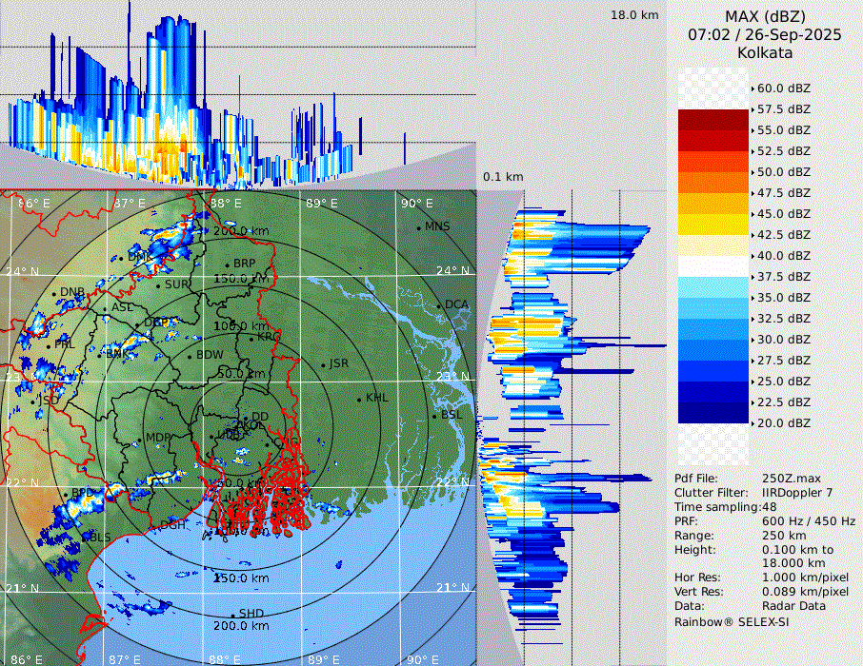Choose the BDW station dot
863x666 pixels.
coord(190,357)
